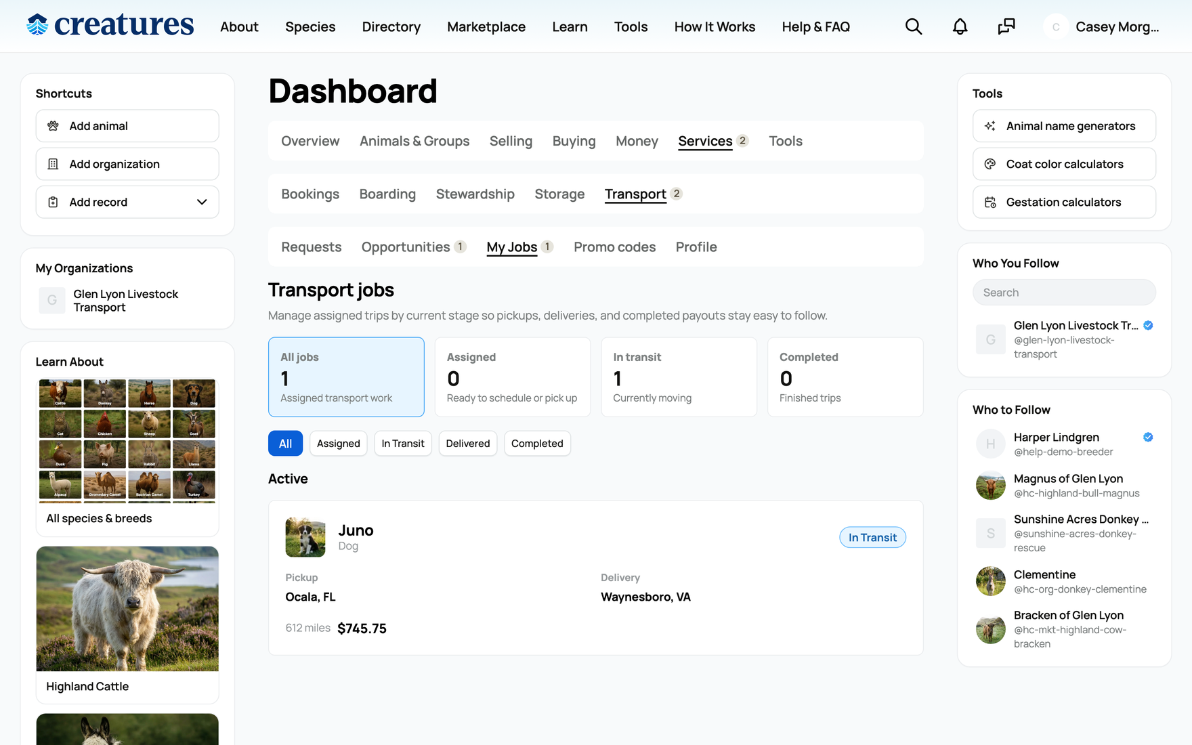The image size is (1192, 745).
Task: Click the Add organization shortcut button
Action: click(x=127, y=164)
